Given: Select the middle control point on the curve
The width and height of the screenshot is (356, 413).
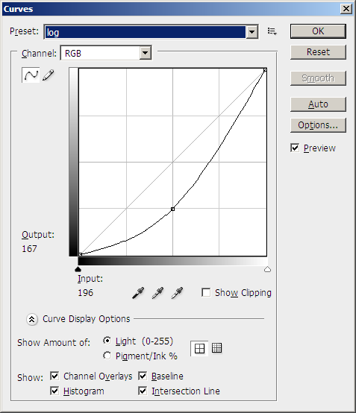Looking at the screenshot, I should 172,209.
